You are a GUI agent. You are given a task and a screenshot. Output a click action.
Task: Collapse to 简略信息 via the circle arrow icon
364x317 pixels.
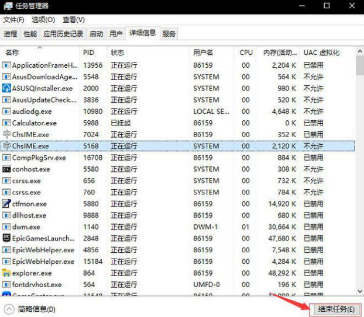coord(9,309)
